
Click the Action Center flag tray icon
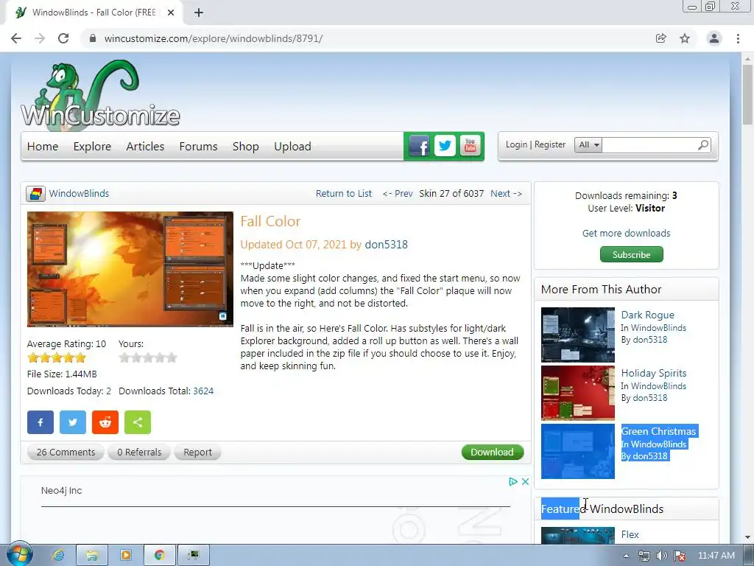pos(680,556)
